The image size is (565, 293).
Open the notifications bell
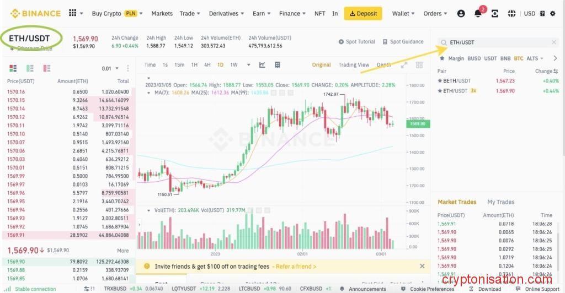tap(478, 14)
